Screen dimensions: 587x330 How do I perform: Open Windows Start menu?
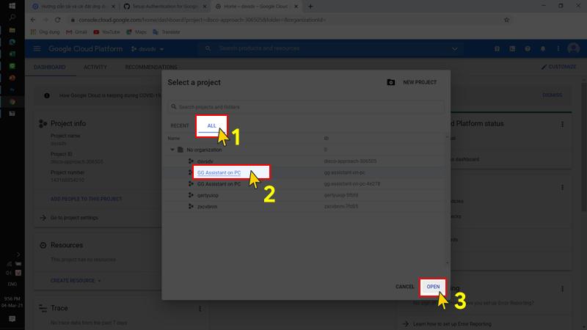pos(12,7)
